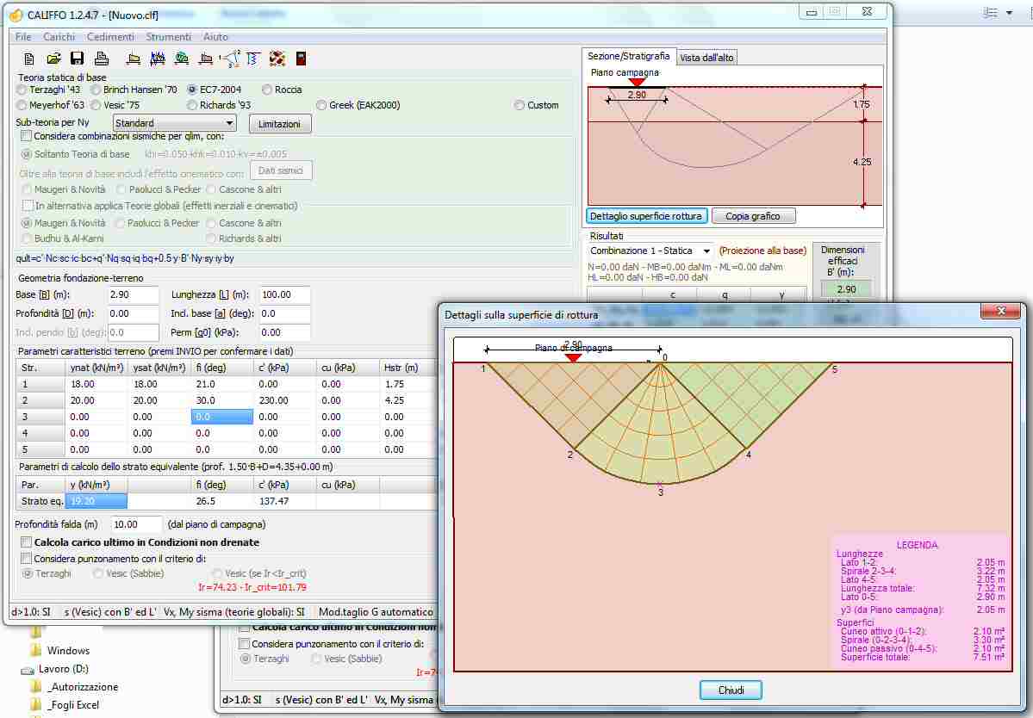Click the green B' 2.90 value box
The image size is (1033, 718).
(846, 289)
